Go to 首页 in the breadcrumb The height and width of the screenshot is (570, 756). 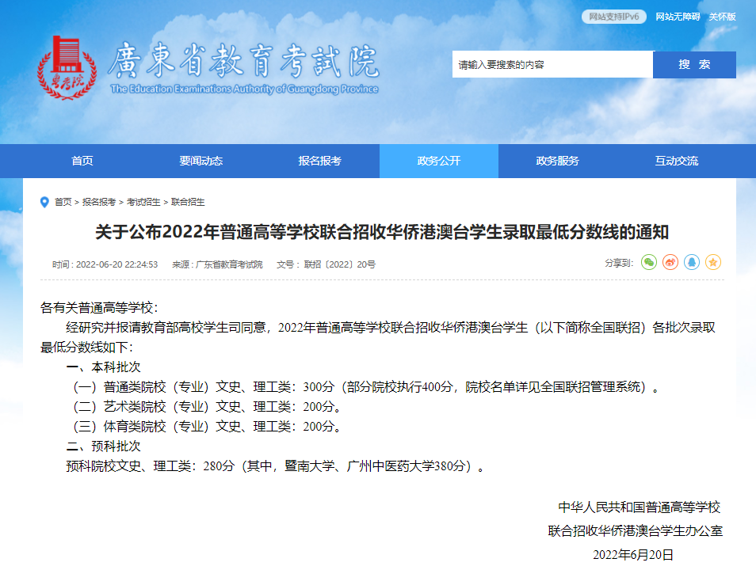pyautogui.click(x=63, y=202)
